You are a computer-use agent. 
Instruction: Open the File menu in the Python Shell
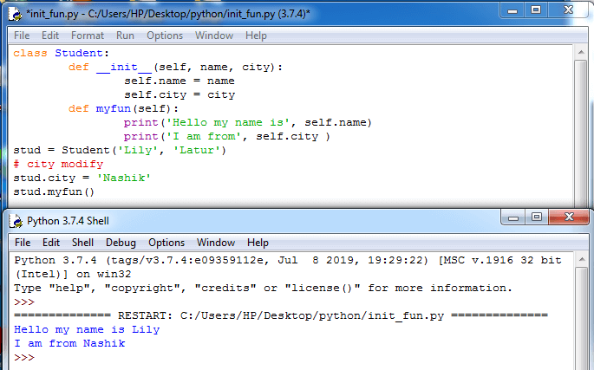(x=23, y=243)
